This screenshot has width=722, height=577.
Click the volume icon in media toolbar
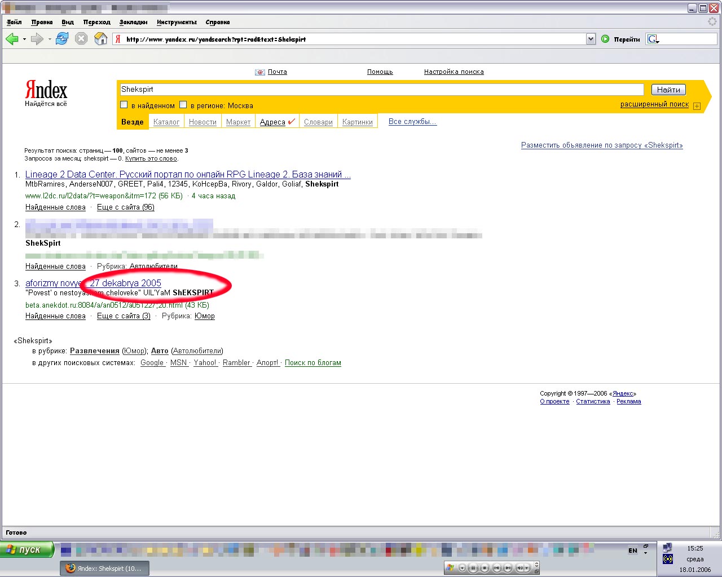521,568
